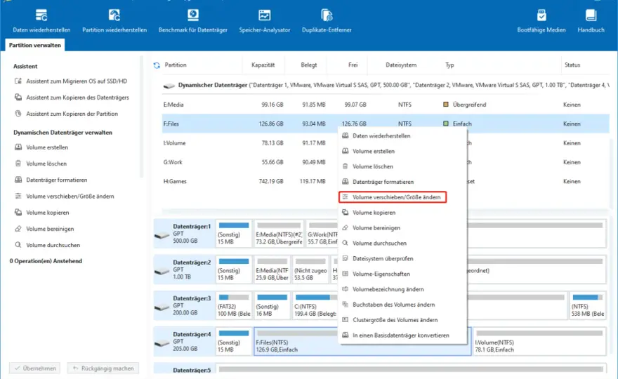Launch Benchmark für Datenträger tool
The width and height of the screenshot is (618, 379).
pos(192,21)
